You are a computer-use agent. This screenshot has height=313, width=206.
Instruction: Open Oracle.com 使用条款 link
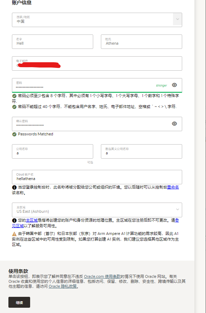pos(102,276)
